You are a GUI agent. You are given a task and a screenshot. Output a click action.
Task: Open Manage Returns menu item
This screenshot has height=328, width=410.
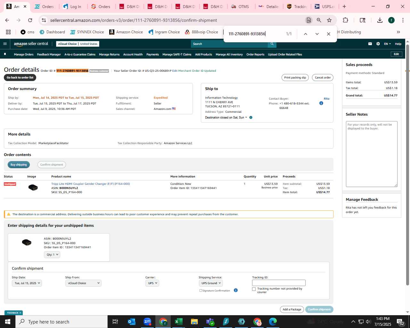pyautogui.click(x=109, y=54)
